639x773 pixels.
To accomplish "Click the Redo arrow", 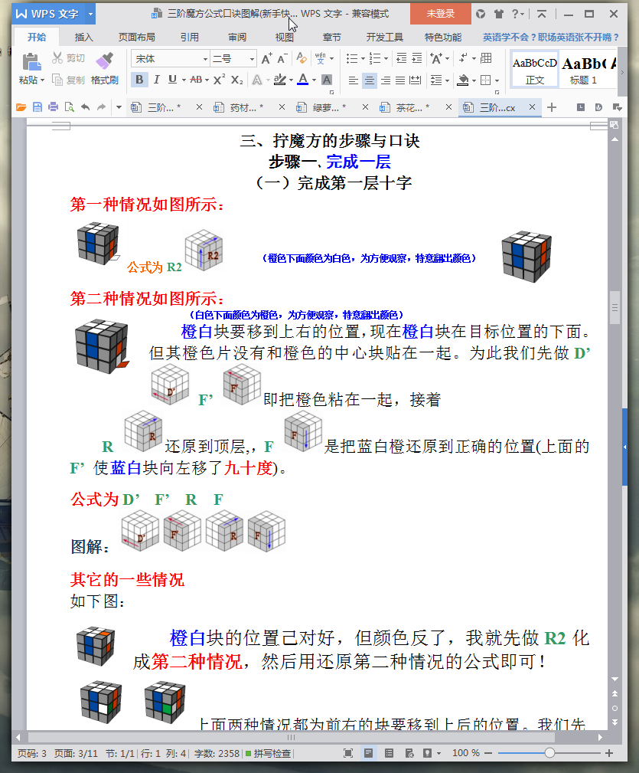I will [102, 107].
